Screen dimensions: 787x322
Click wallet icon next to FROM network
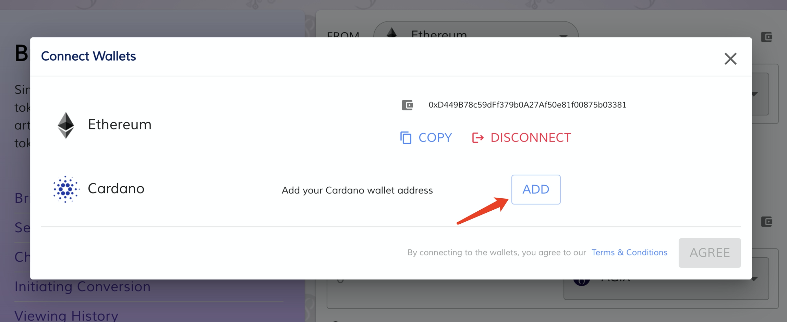pos(767,37)
